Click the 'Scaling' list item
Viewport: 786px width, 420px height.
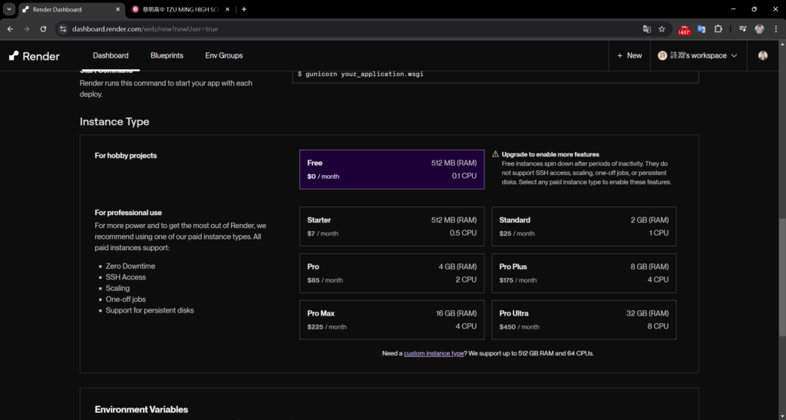pyautogui.click(x=117, y=288)
